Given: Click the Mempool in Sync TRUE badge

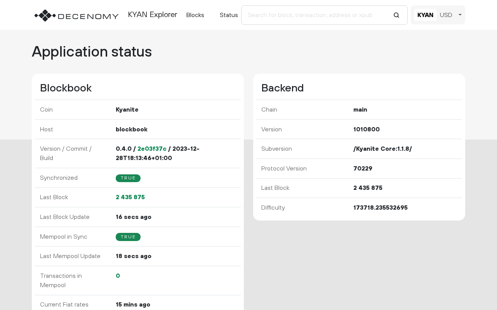Looking at the screenshot, I should click(128, 237).
